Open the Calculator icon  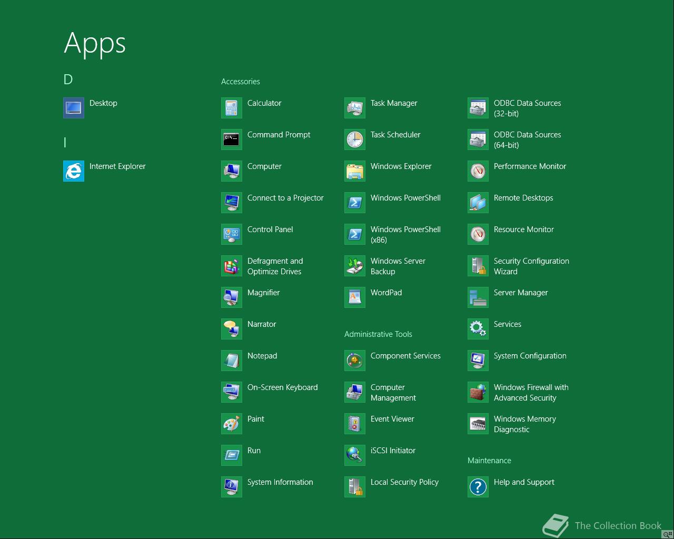(x=232, y=108)
